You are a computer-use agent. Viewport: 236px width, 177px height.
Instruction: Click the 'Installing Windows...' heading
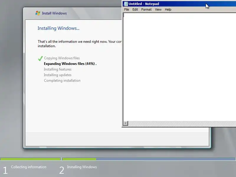tap(58, 28)
